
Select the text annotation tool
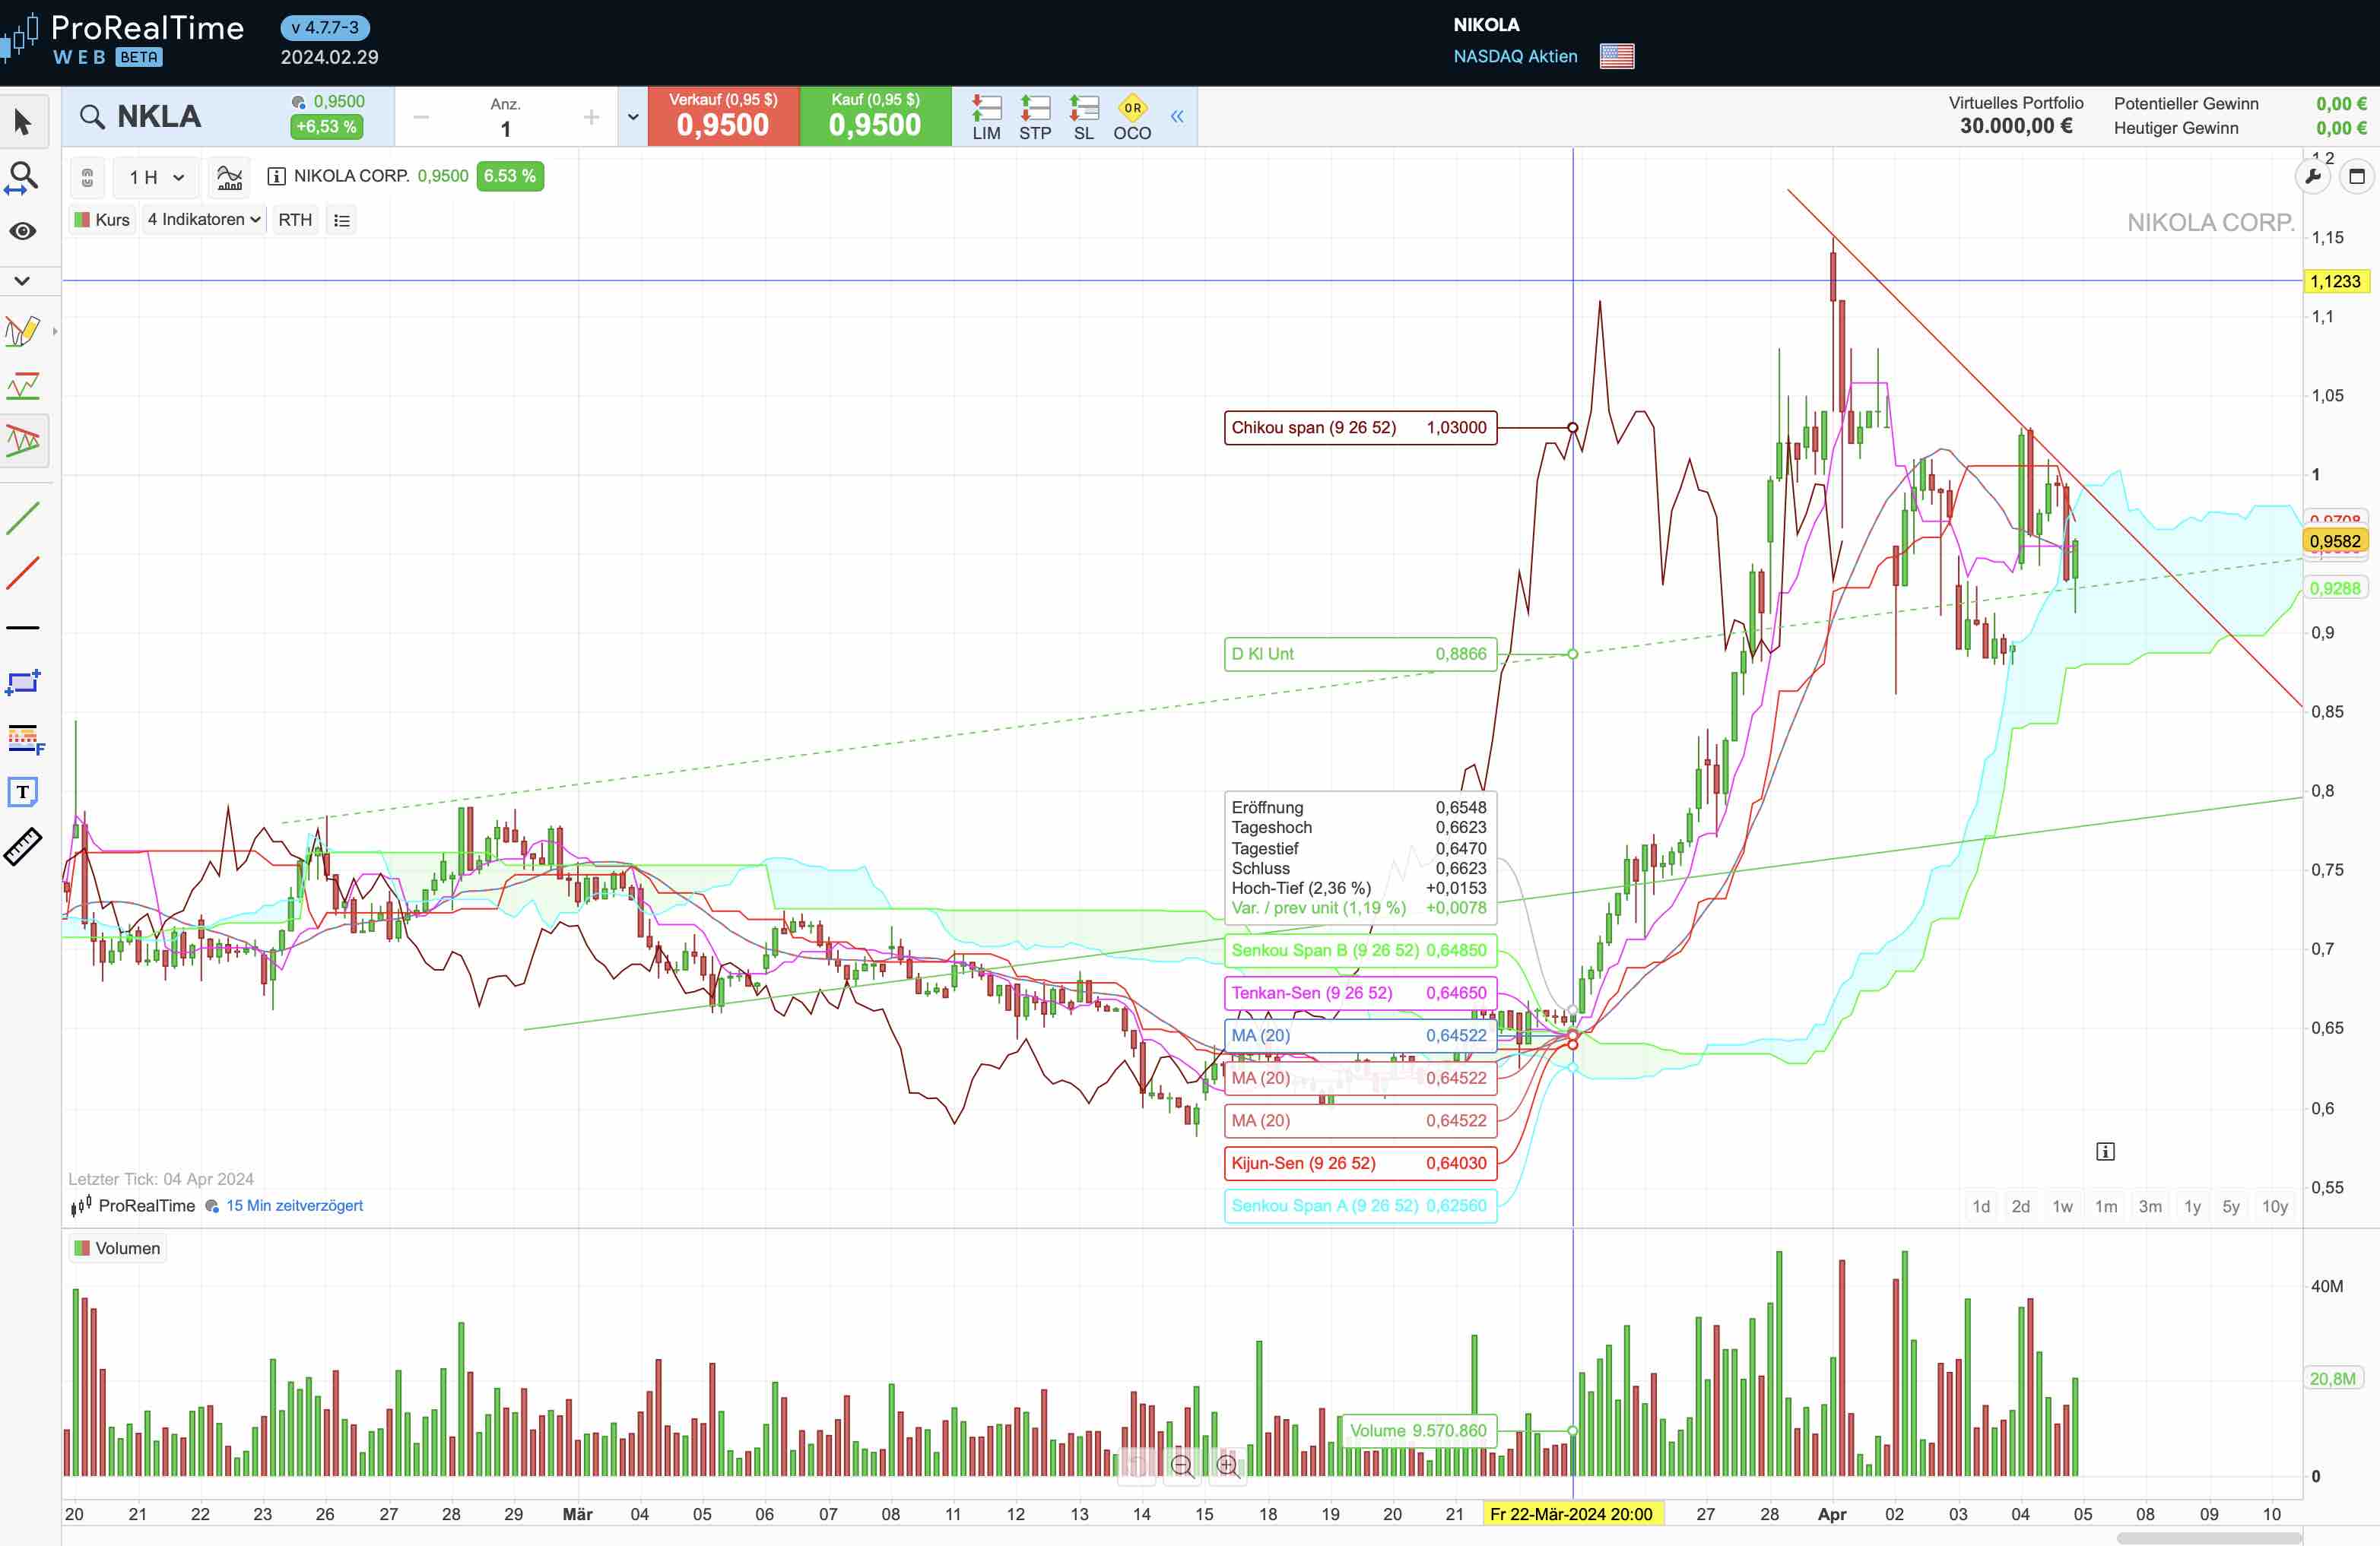[x=23, y=793]
